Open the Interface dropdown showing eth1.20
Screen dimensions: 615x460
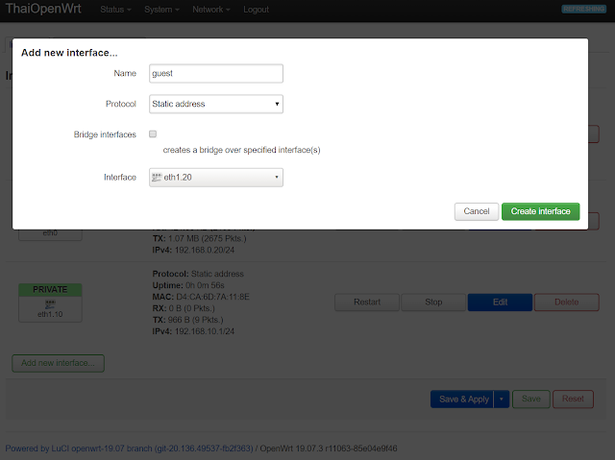(x=215, y=178)
